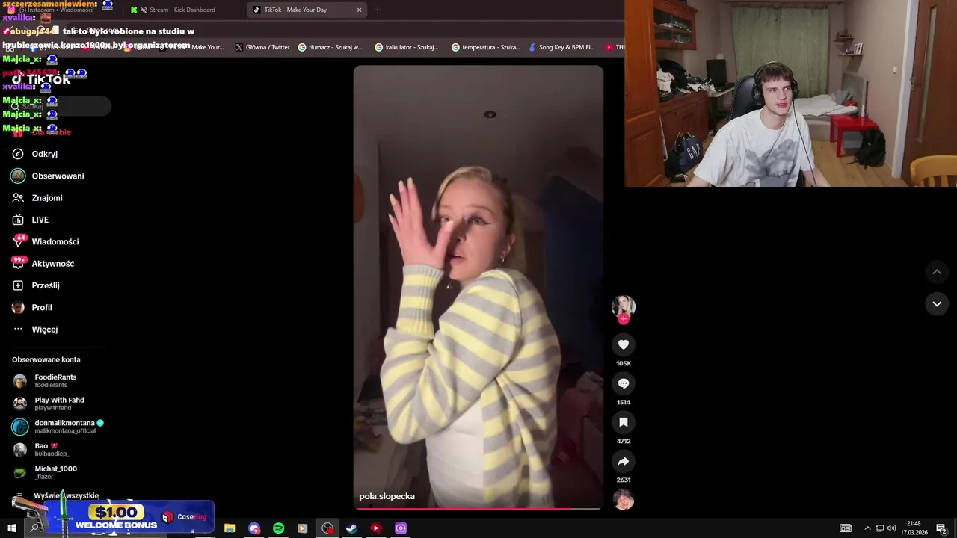Click the LIVE camera icon
Viewport: 957px width, 538px height.
[18, 220]
